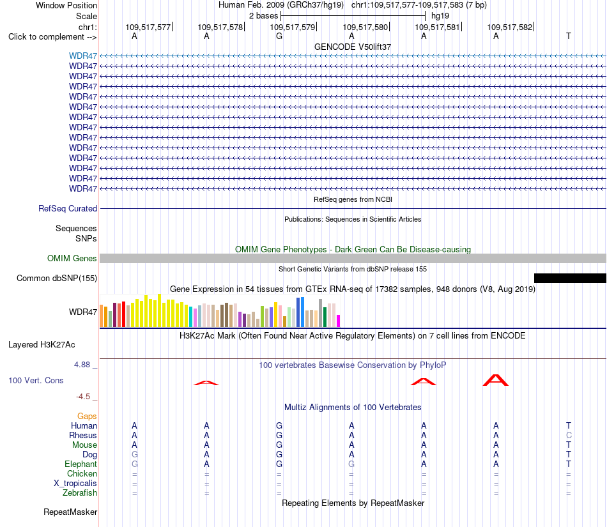Open the '100 vertebrates Basewise Conservation by PhyloP' title
The image size is (607, 527).
click(352, 365)
